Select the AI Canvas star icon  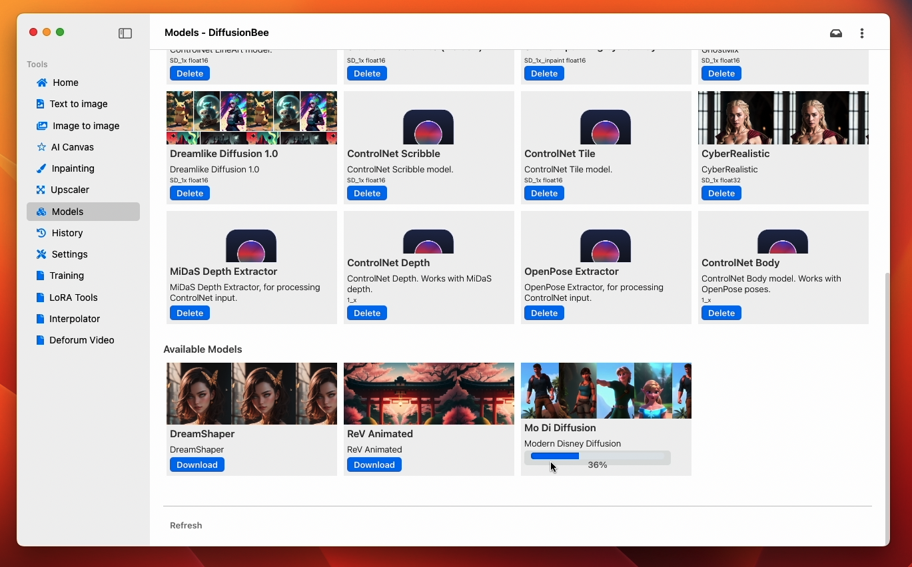[41, 147]
